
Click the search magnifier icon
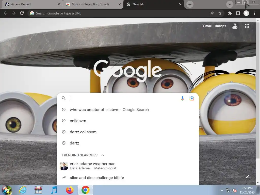click(x=63, y=98)
